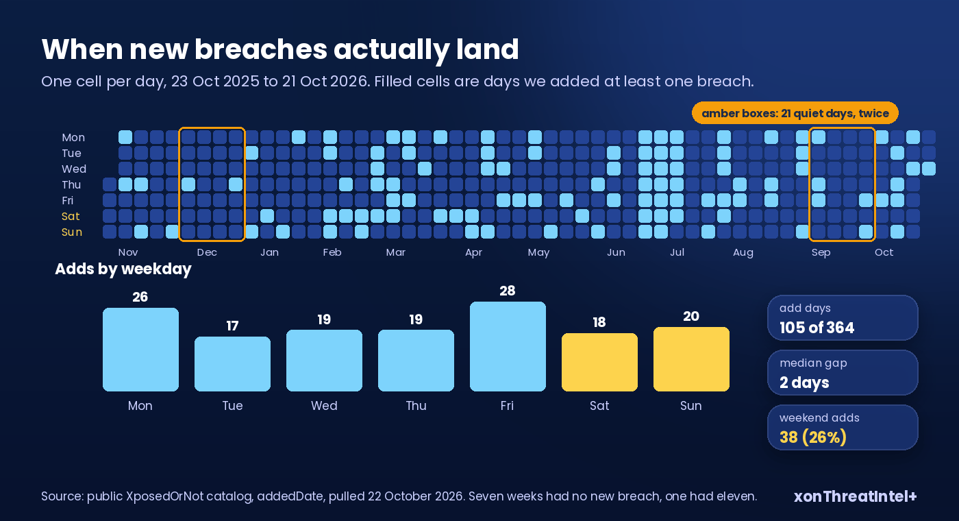Select the yellow Saturday bar
This screenshot has width=959, height=521.
pos(599,362)
